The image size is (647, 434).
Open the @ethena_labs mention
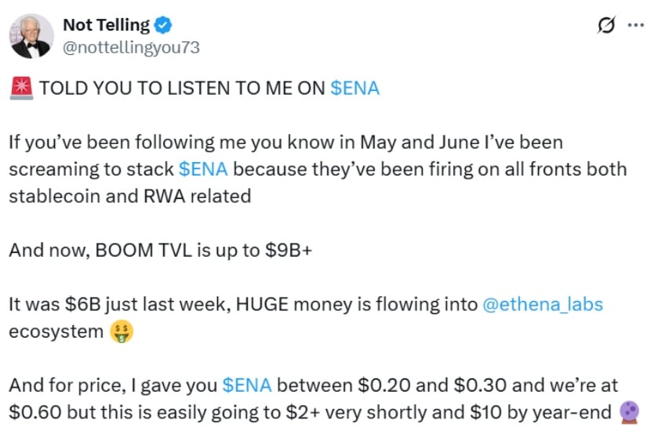click(543, 305)
